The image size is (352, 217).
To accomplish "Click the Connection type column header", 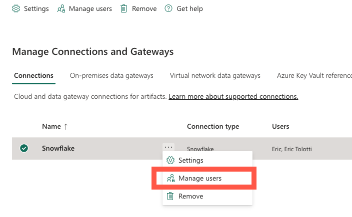I will (x=213, y=127).
